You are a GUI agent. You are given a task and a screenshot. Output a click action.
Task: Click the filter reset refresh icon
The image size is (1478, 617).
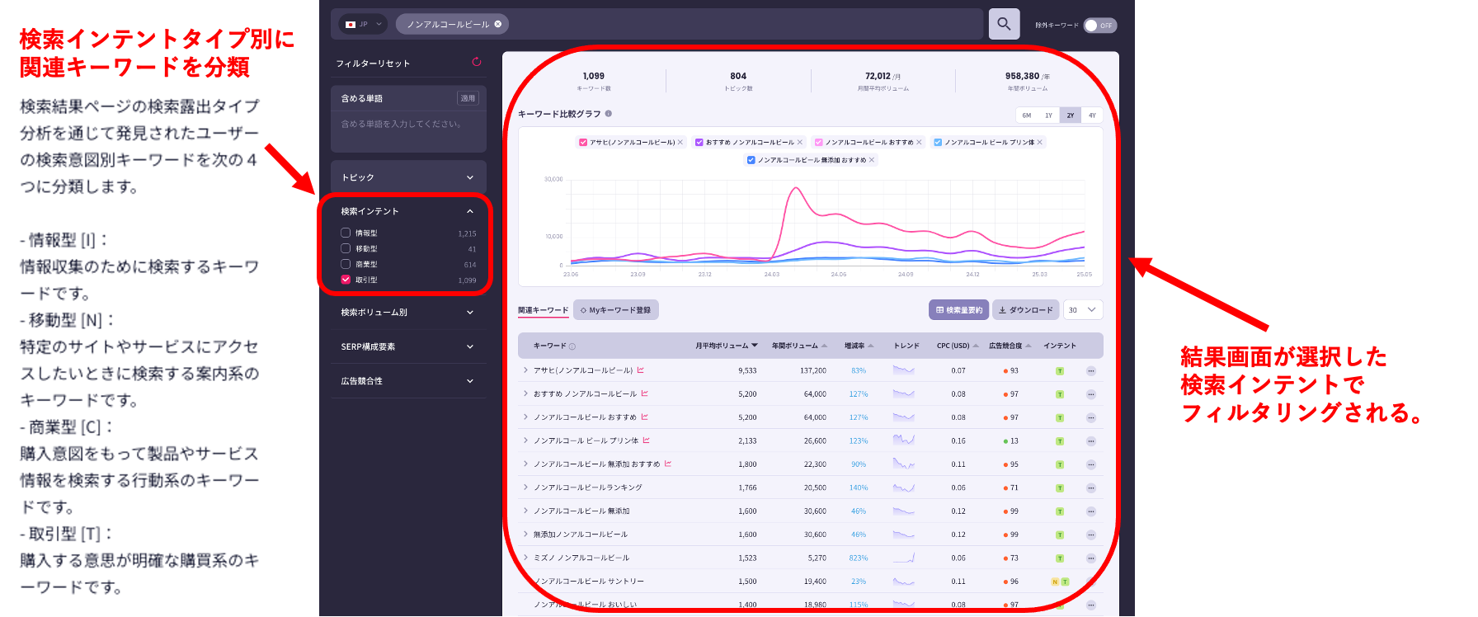[x=476, y=62]
